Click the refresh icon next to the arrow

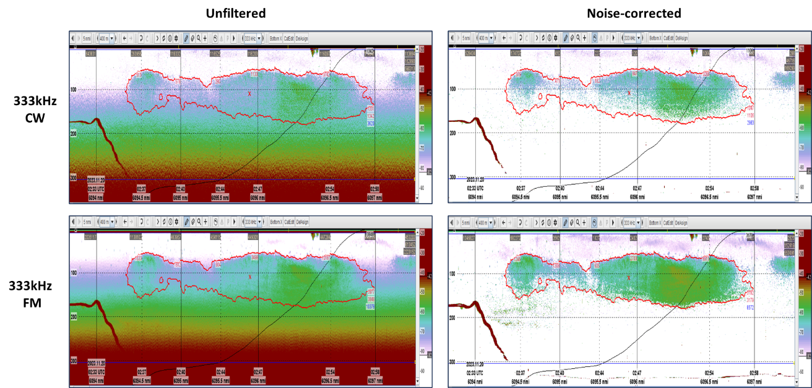point(163,38)
